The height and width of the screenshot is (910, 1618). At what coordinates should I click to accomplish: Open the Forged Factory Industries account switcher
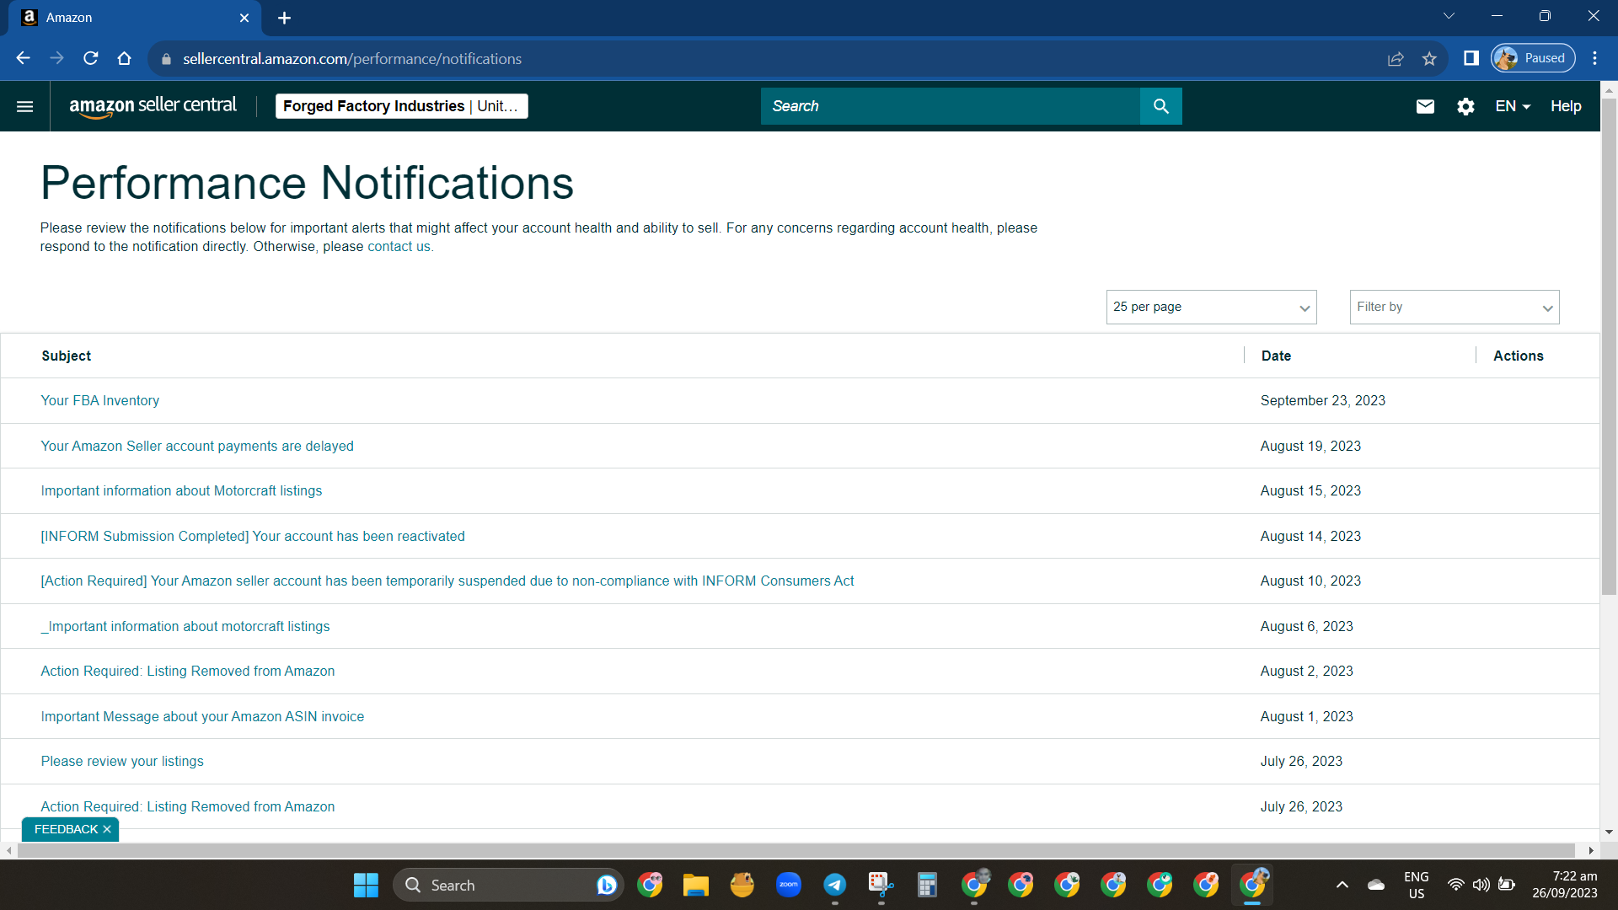pos(402,106)
